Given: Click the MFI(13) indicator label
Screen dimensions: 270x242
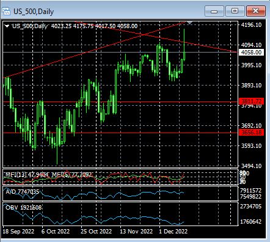Looking at the screenshot, I should (x=16, y=175).
